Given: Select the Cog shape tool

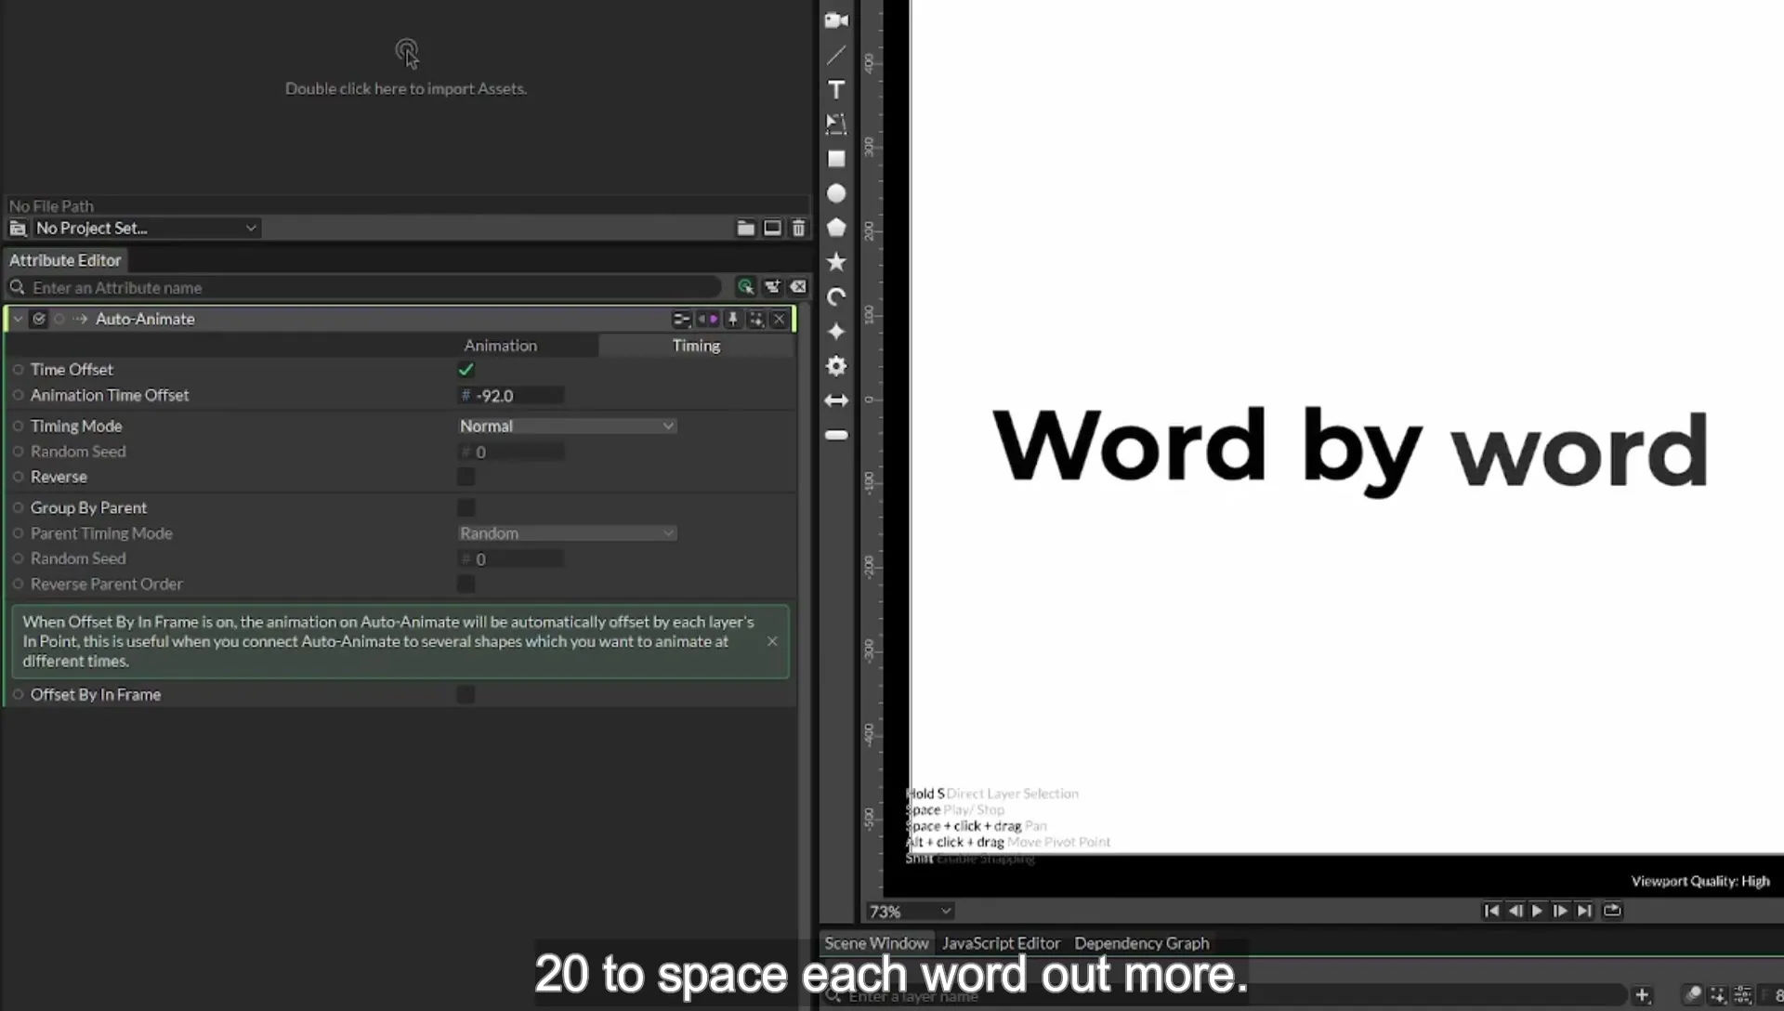Looking at the screenshot, I should 836,366.
